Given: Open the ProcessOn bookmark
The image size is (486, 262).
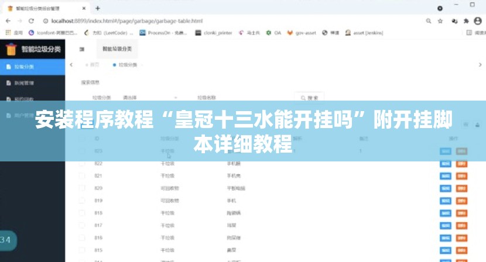Looking at the screenshot, I should (x=163, y=33).
